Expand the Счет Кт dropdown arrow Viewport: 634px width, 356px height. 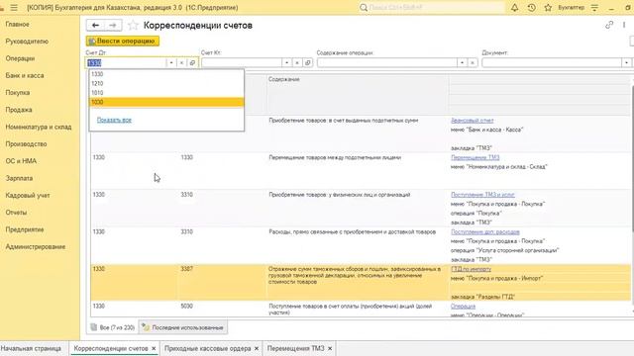[x=286, y=63]
